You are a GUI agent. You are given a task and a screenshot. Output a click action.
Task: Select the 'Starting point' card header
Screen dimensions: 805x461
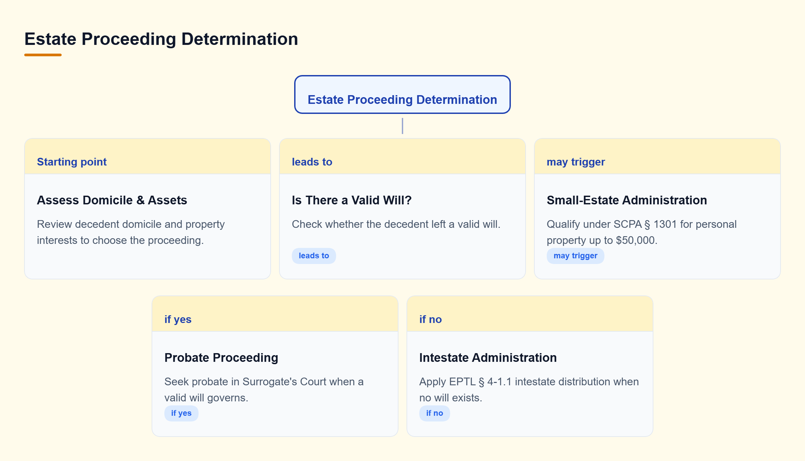coord(148,156)
